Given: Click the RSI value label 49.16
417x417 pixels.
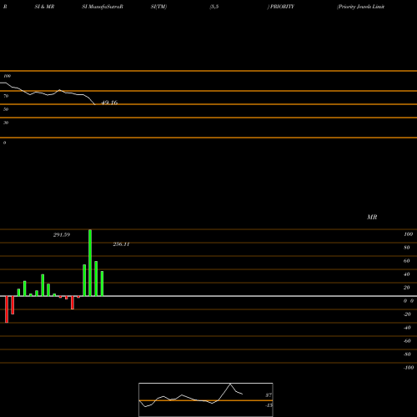Looking at the screenshot, I should (x=109, y=103).
